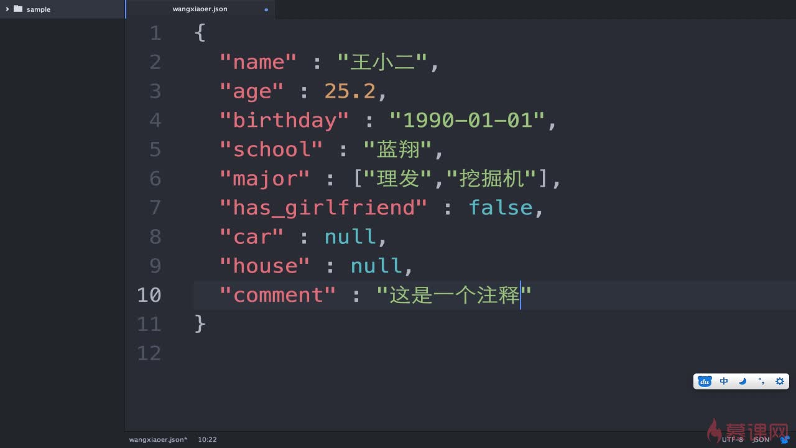
Task: Click the "理发" array item
Action: pyautogui.click(x=398, y=179)
